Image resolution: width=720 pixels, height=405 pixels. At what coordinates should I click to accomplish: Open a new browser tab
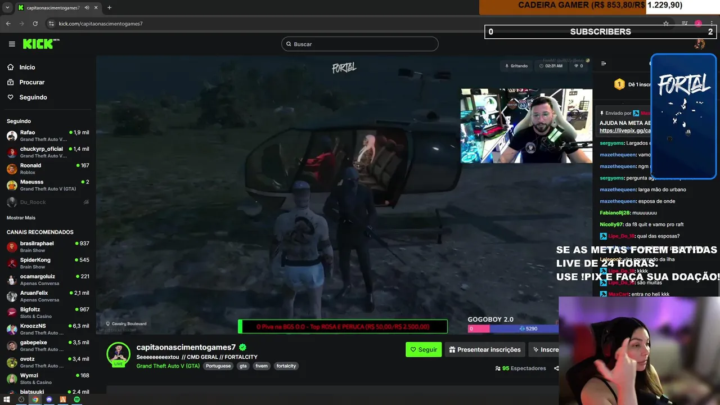coord(109,8)
